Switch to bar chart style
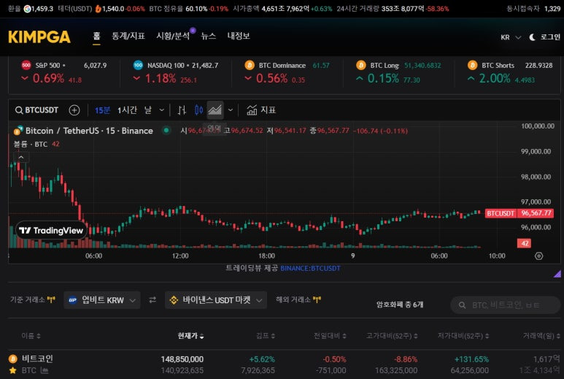The width and height of the screenshot is (564, 379). pos(182,110)
